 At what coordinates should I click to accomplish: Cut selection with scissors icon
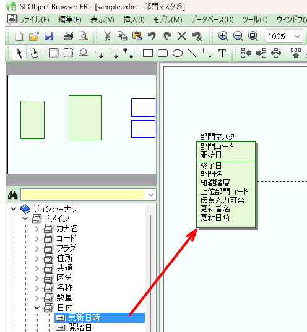pyautogui.click(x=107, y=36)
